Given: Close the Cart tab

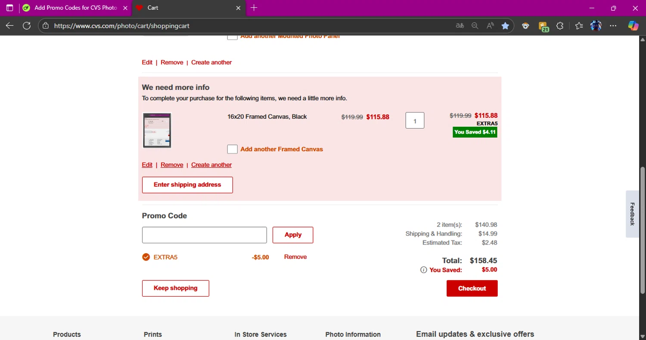Looking at the screenshot, I should (x=239, y=8).
